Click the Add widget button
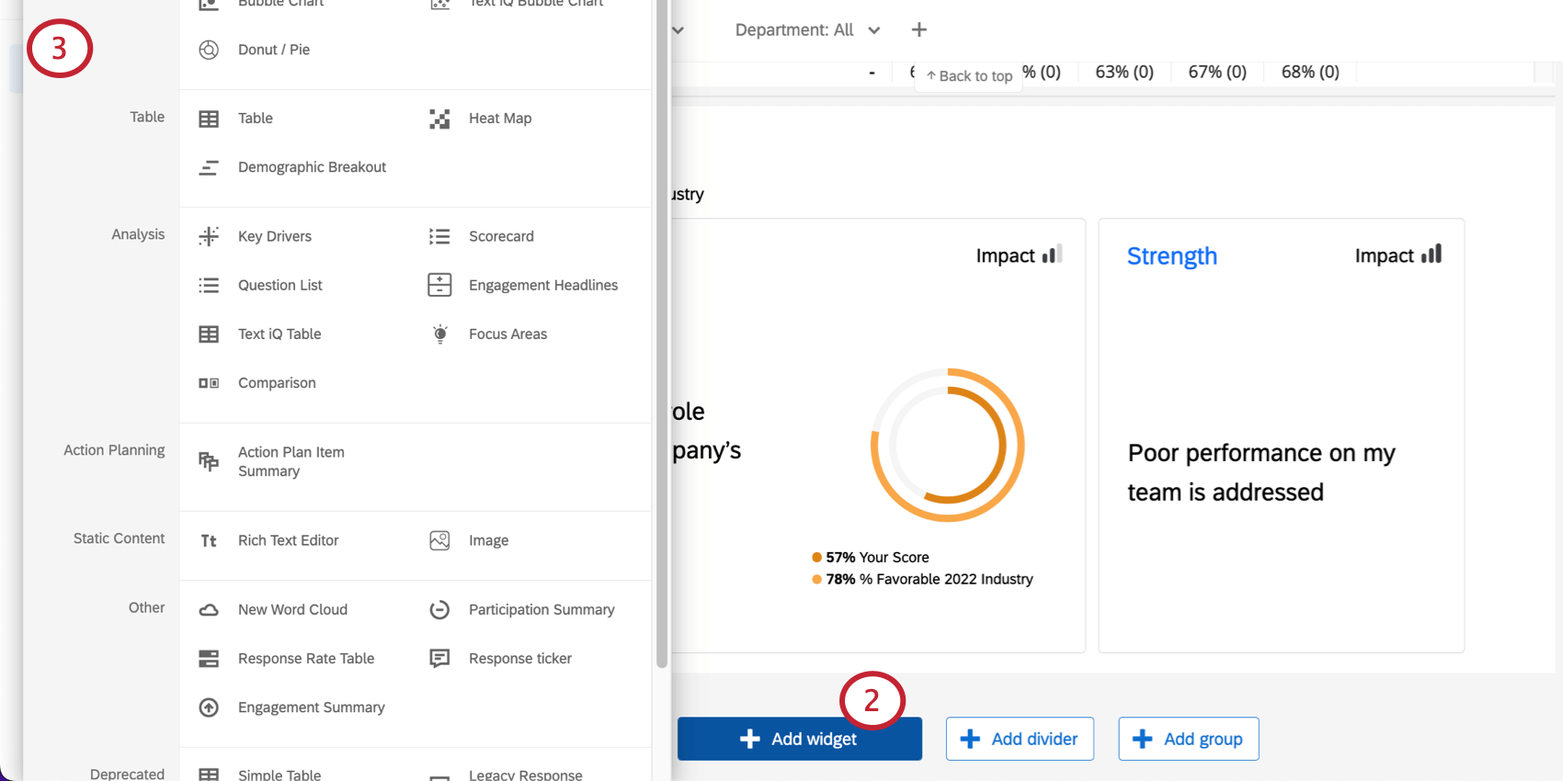The width and height of the screenshot is (1563, 781). [799, 739]
